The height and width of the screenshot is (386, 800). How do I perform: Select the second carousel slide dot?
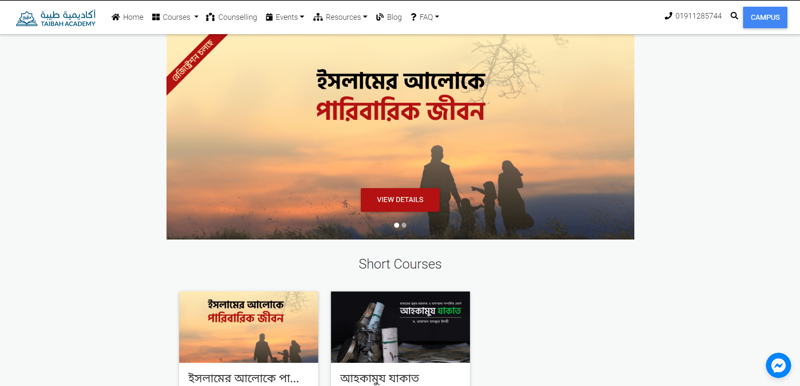404,225
